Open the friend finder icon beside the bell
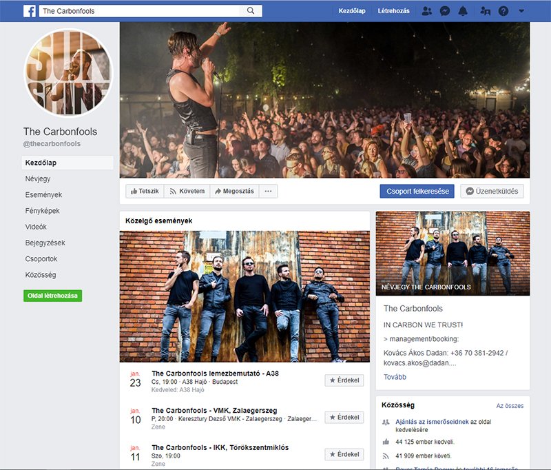Image resolution: width=551 pixels, height=470 pixels. pyautogui.click(x=486, y=11)
